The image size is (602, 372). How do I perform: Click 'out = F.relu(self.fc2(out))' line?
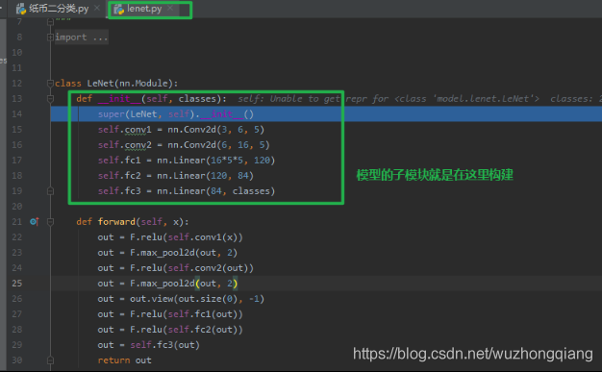(x=170, y=330)
